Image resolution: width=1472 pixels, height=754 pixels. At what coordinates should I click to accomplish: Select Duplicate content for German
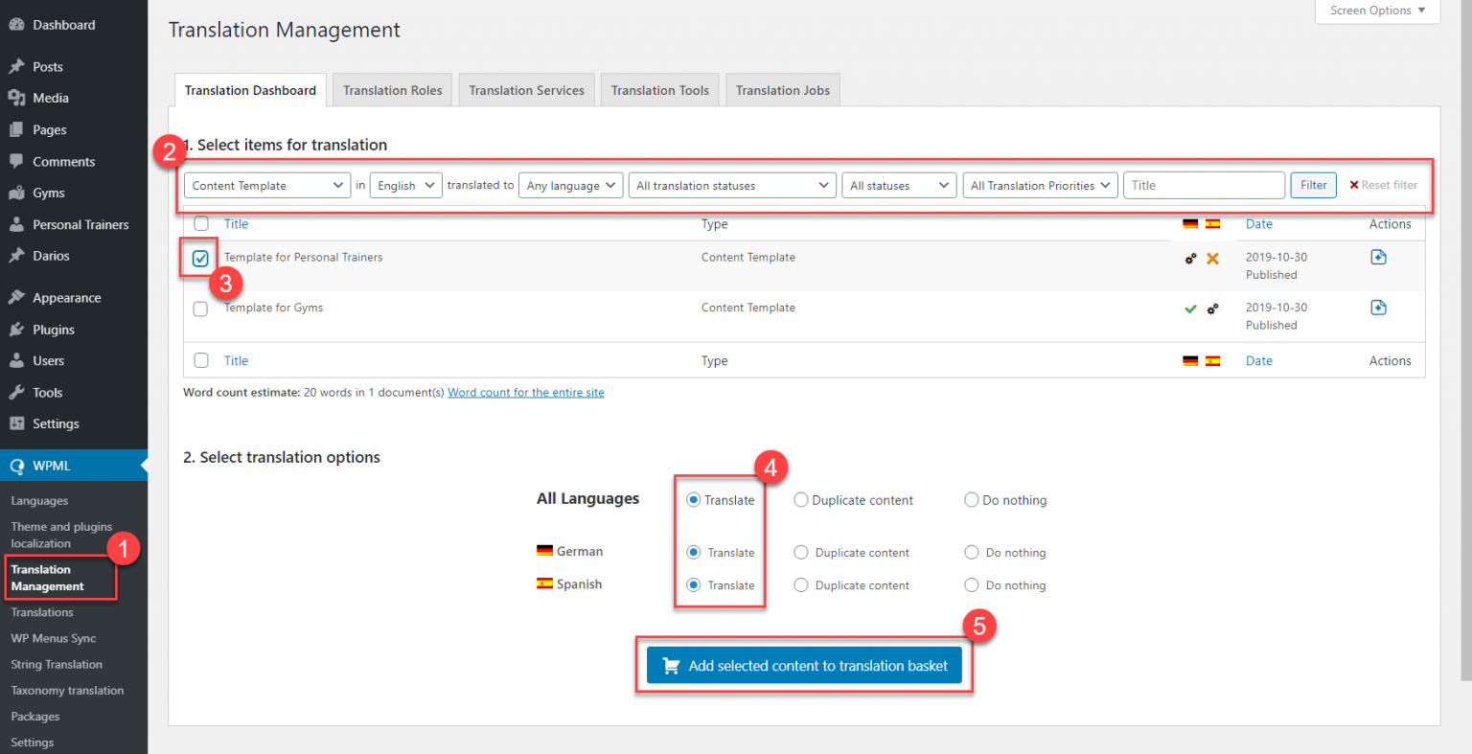pos(800,552)
